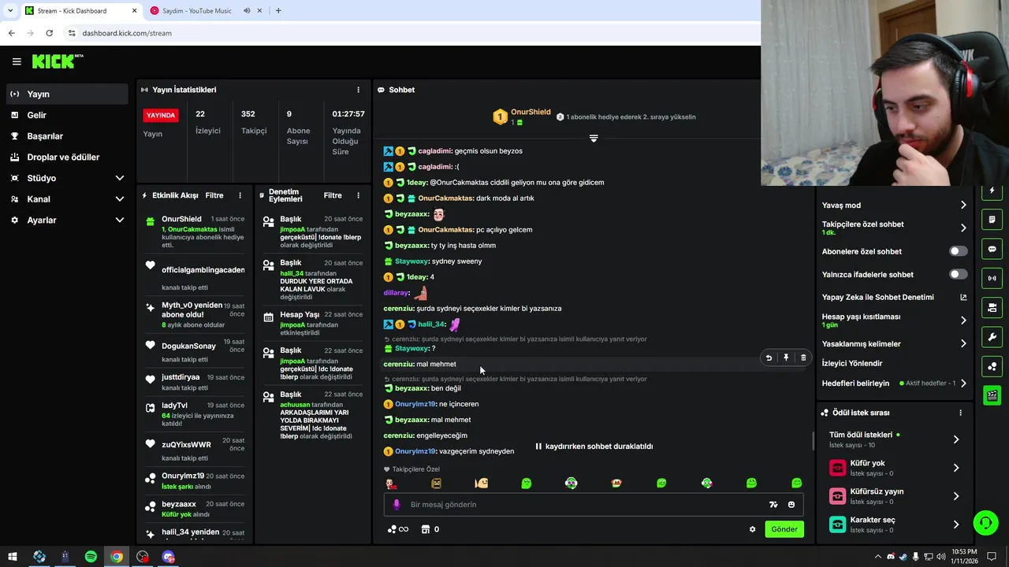Viewport: 1009px width, 567px height.
Task: Open Denetim Eylemleri three-dot menu
Action: [x=358, y=195]
